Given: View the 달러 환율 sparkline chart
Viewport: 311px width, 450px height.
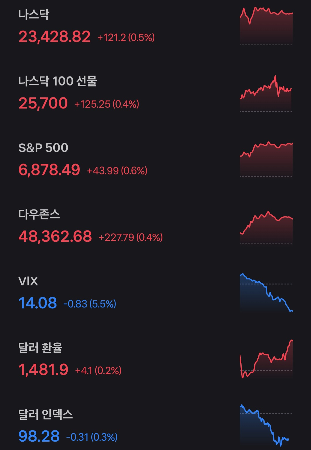Looking at the screenshot, I should point(266,359).
